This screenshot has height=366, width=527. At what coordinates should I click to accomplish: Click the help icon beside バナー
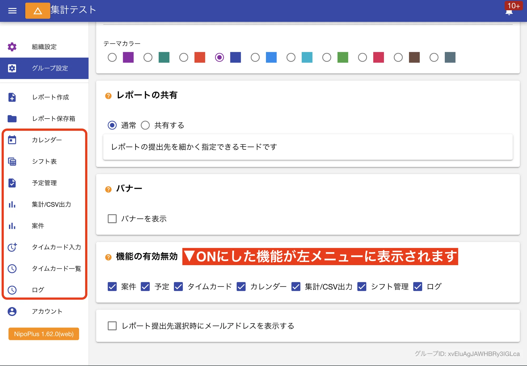click(x=108, y=189)
